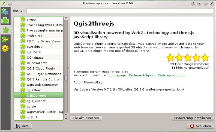Click the puzzle icon beside QChainage
The height and width of the screenshot is (132, 216).
(23, 58)
